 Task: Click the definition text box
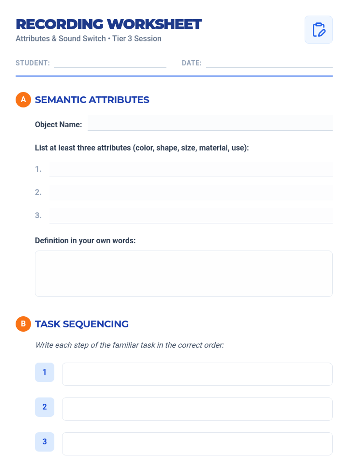[184, 273]
